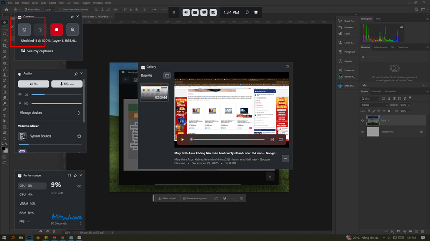Click the record last 30 seconds icon

(40, 30)
